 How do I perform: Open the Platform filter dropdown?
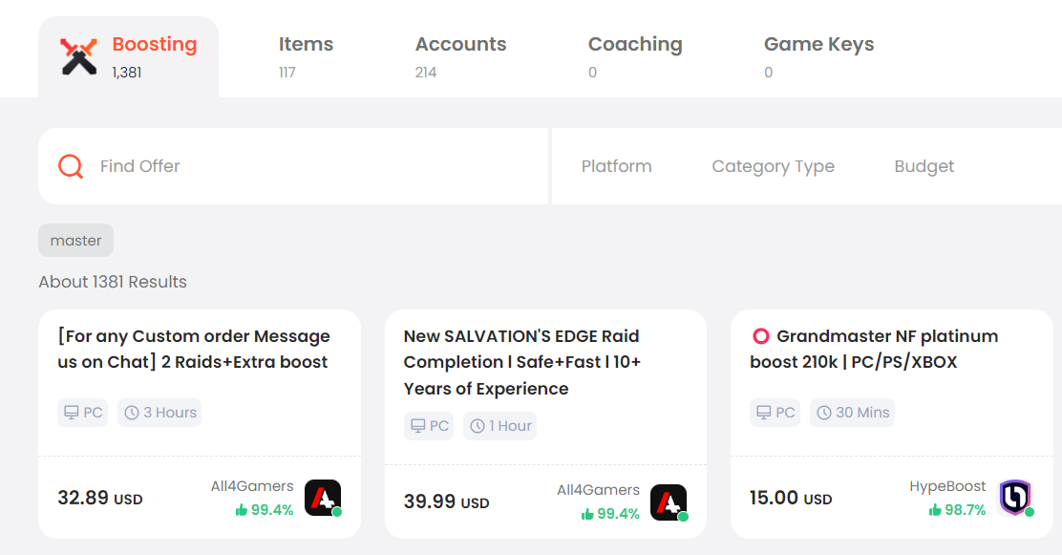[616, 166]
